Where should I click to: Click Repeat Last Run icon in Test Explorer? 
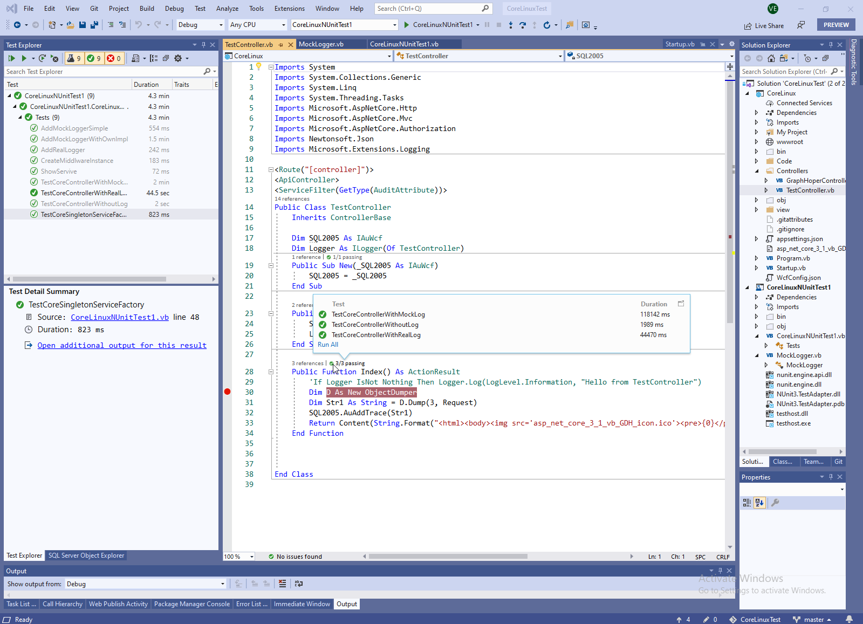(43, 58)
